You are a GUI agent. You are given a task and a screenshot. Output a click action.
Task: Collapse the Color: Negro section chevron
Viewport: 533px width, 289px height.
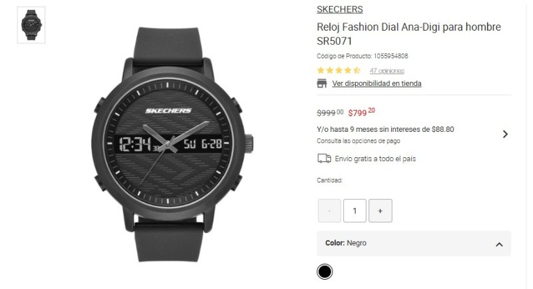(x=499, y=244)
